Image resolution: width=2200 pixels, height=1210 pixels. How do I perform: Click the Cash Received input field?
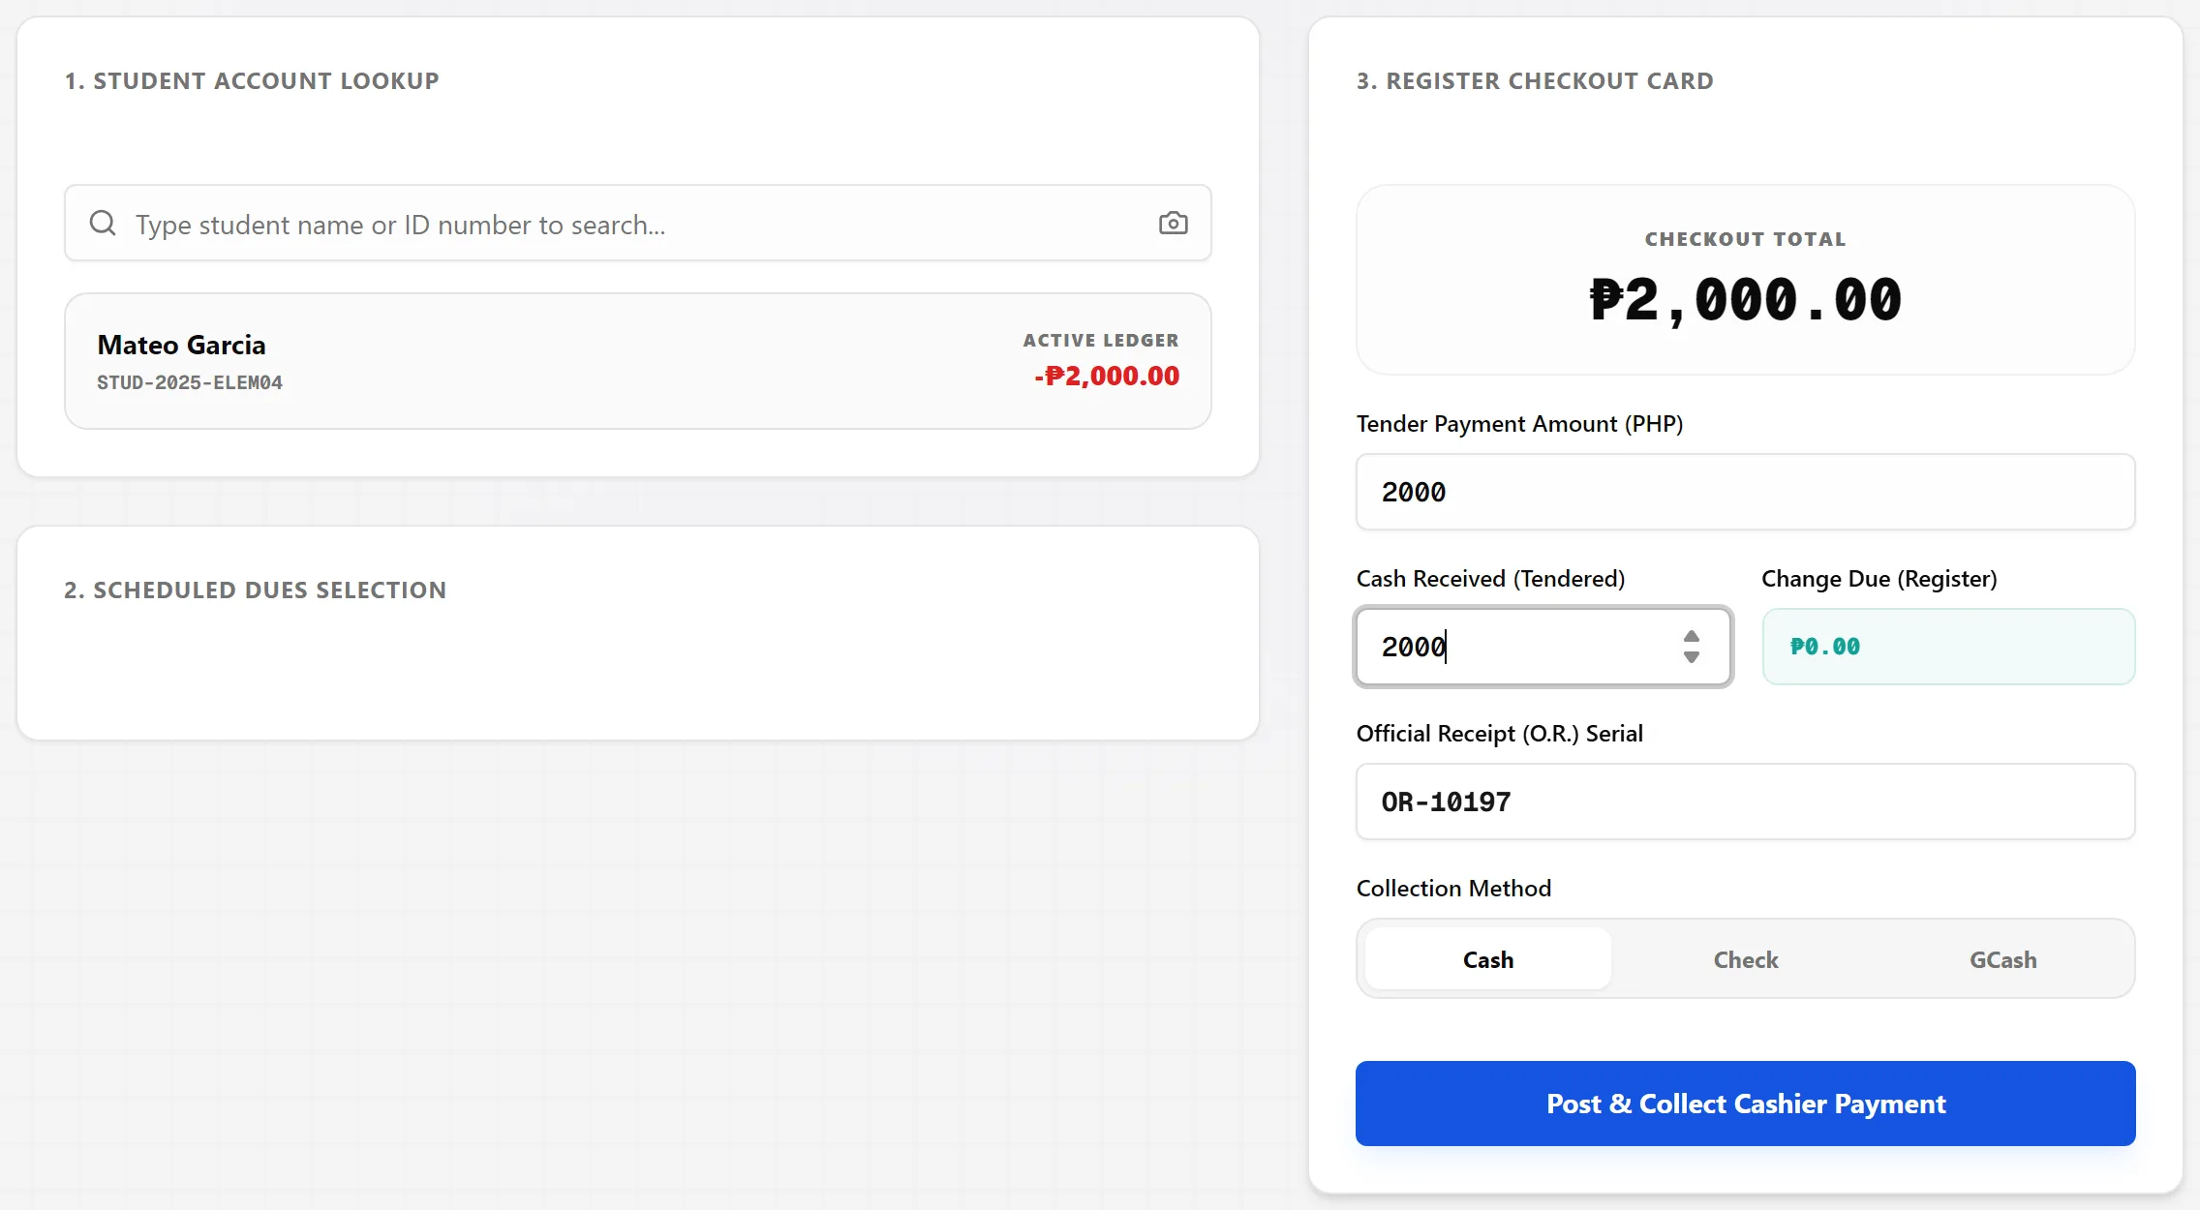point(1543,647)
